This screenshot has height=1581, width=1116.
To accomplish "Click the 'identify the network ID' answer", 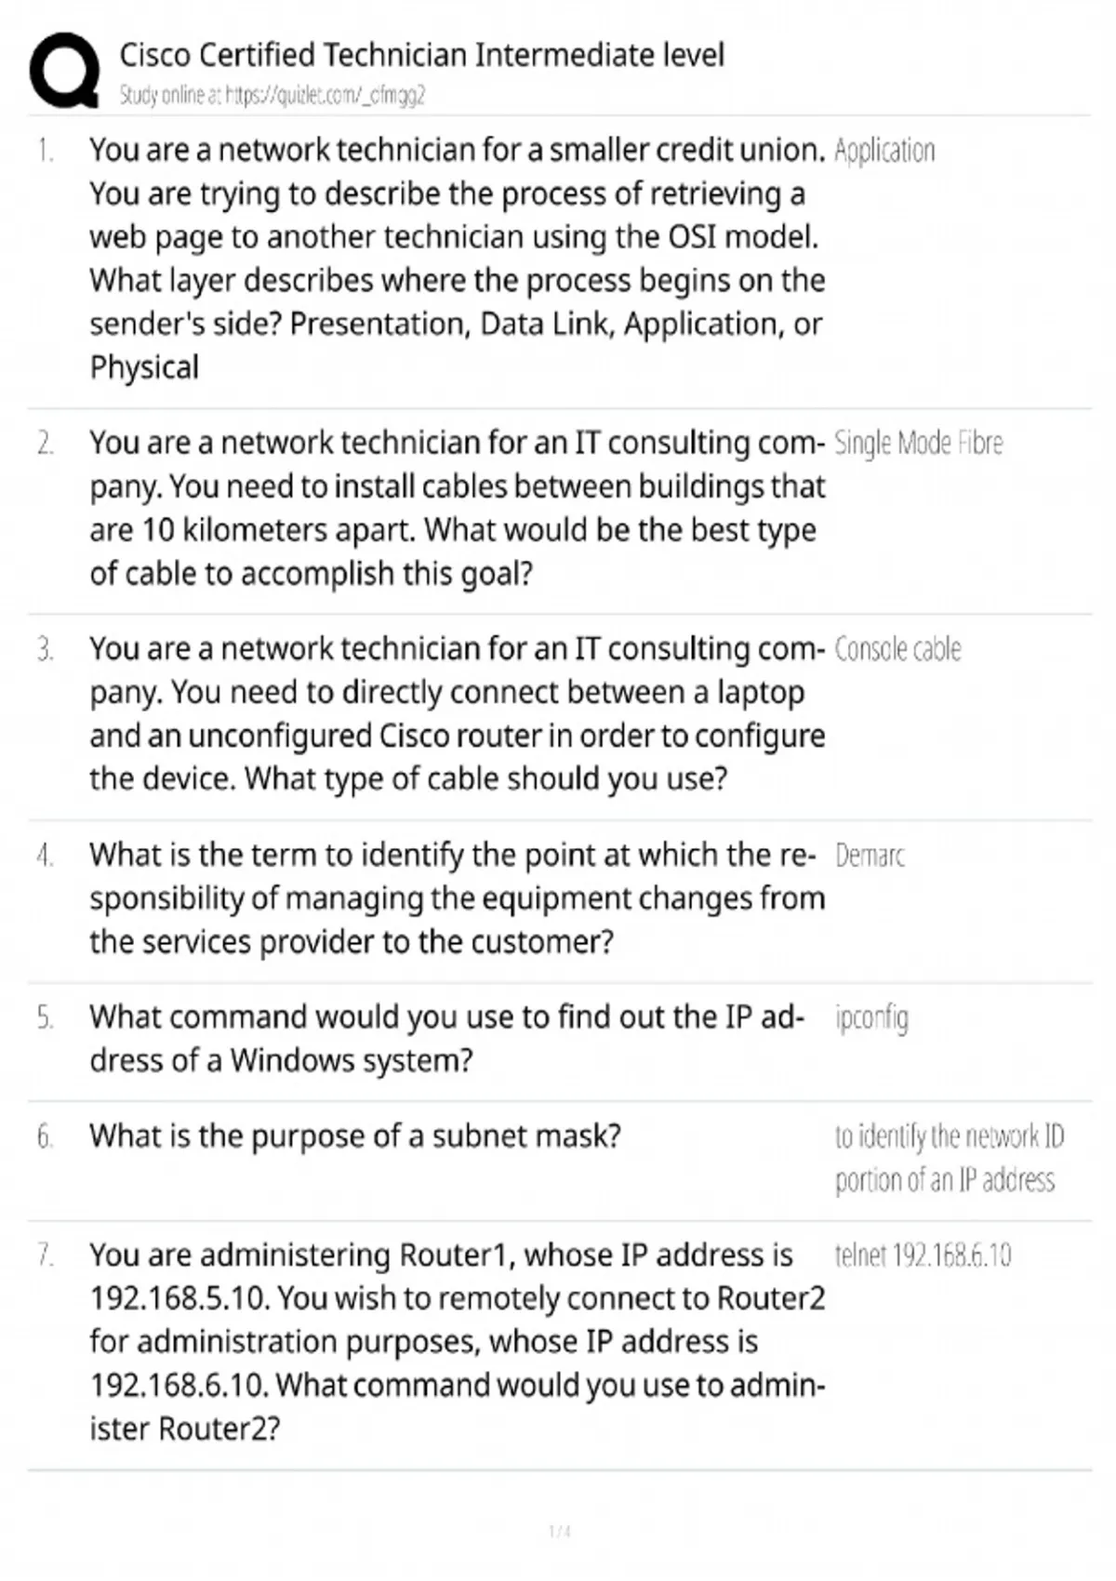I will point(948,1158).
